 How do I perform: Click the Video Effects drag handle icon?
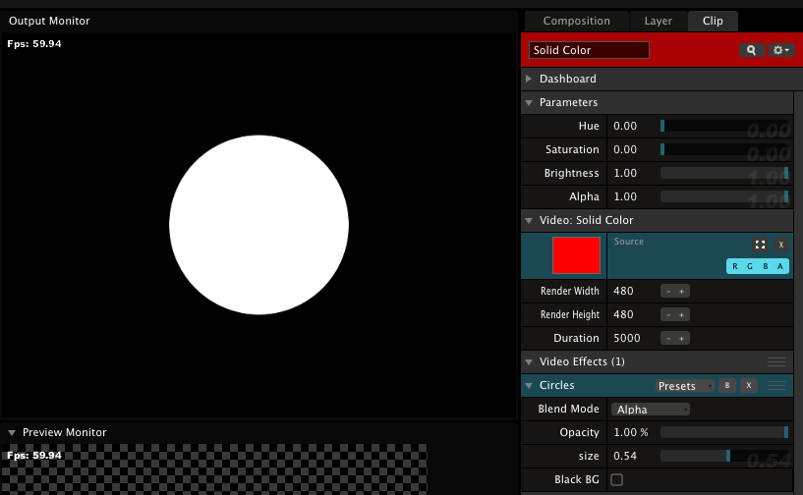tap(776, 362)
